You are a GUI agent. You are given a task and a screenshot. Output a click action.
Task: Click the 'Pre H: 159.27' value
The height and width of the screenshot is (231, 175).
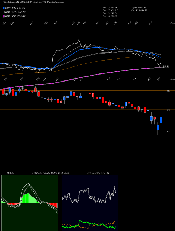[x=110, y=10]
